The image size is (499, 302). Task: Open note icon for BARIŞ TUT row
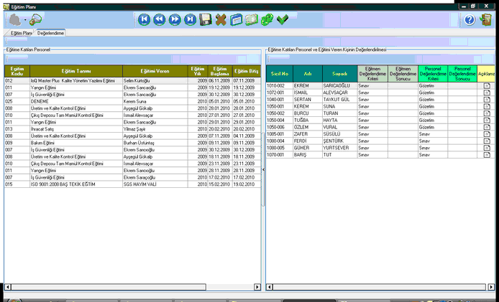(487, 155)
